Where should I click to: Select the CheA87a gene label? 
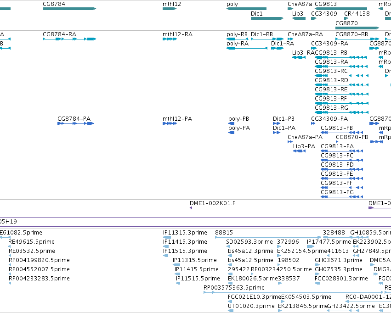point(300,4)
